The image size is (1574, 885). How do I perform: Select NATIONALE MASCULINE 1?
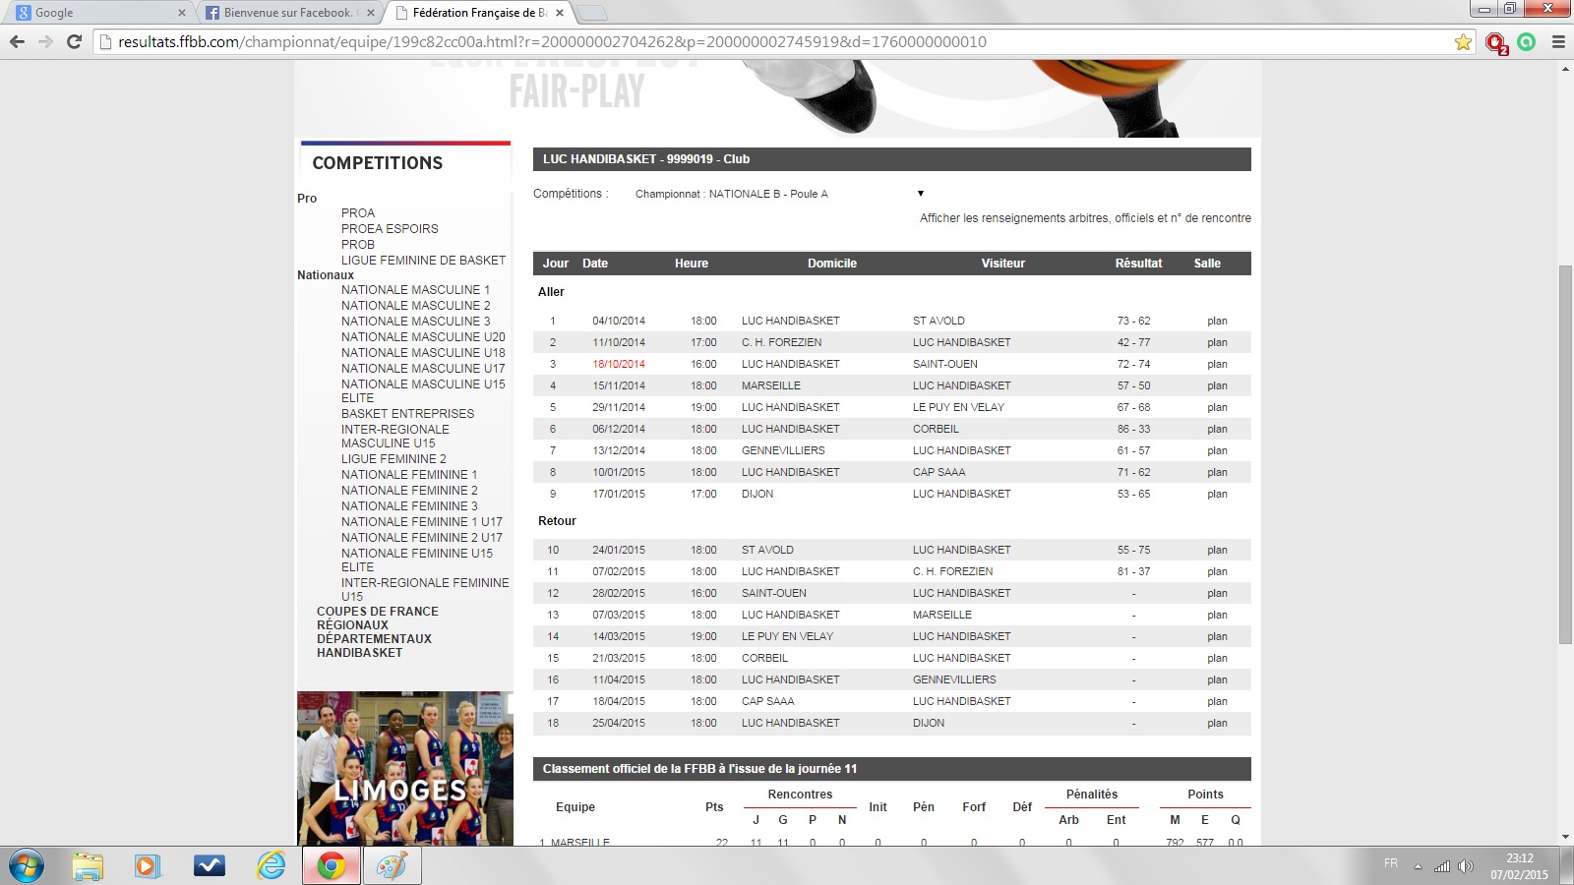point(415,290)
